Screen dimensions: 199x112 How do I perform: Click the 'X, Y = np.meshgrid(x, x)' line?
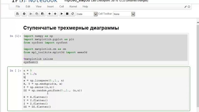click(x=43, y=84)
